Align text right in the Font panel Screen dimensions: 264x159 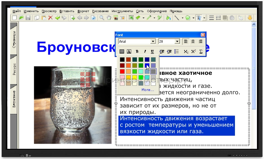pos(200,41)
